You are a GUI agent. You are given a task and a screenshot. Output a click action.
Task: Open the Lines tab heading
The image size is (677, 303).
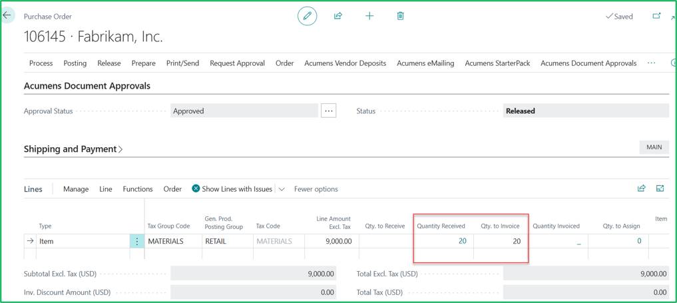tap(33, 189)
